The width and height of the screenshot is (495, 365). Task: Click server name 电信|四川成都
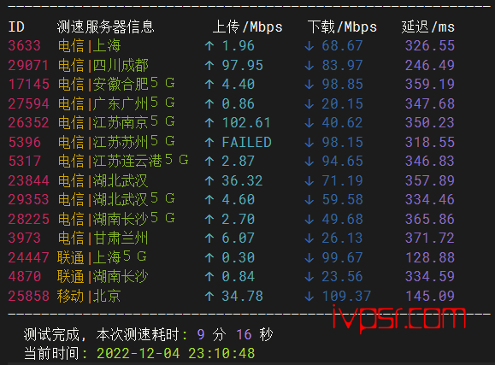[x=103, y=65]
